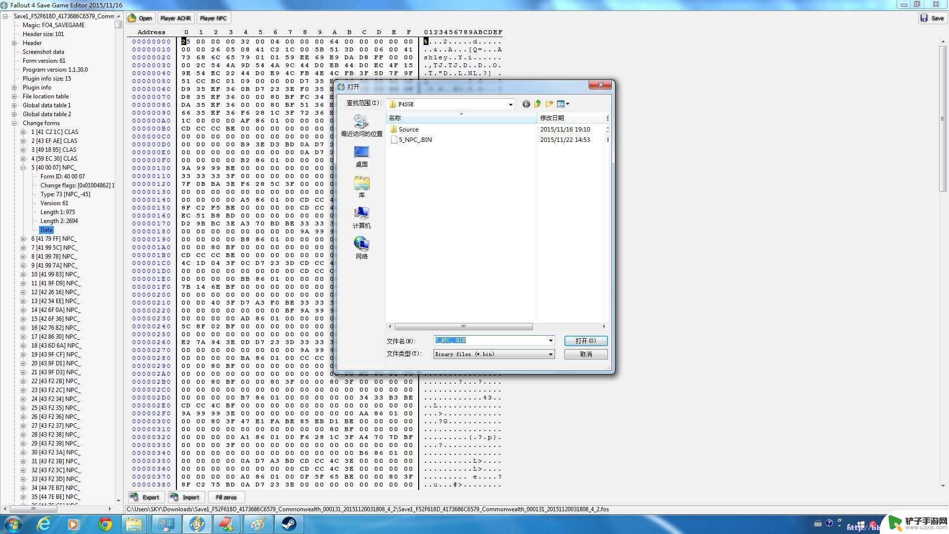Click hex address 00000010

click(x=151, y=49)
